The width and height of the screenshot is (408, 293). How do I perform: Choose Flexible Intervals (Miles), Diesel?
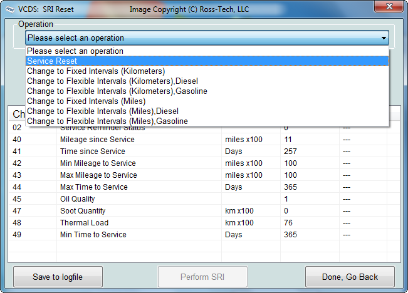point(102,111)
